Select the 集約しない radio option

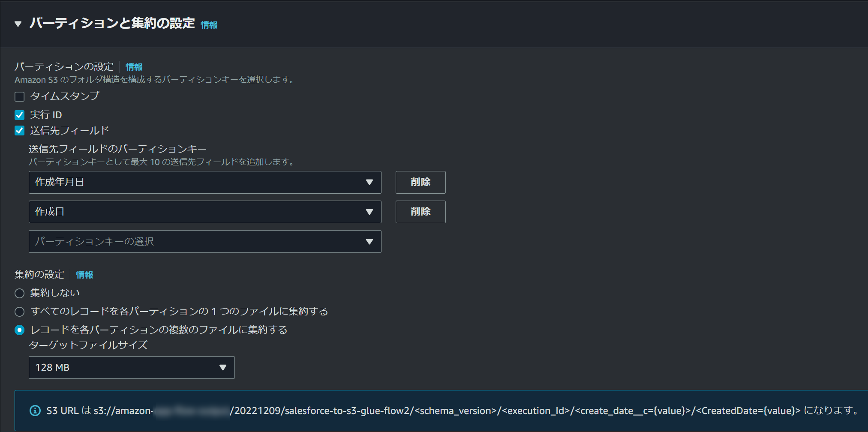(19, 293)
